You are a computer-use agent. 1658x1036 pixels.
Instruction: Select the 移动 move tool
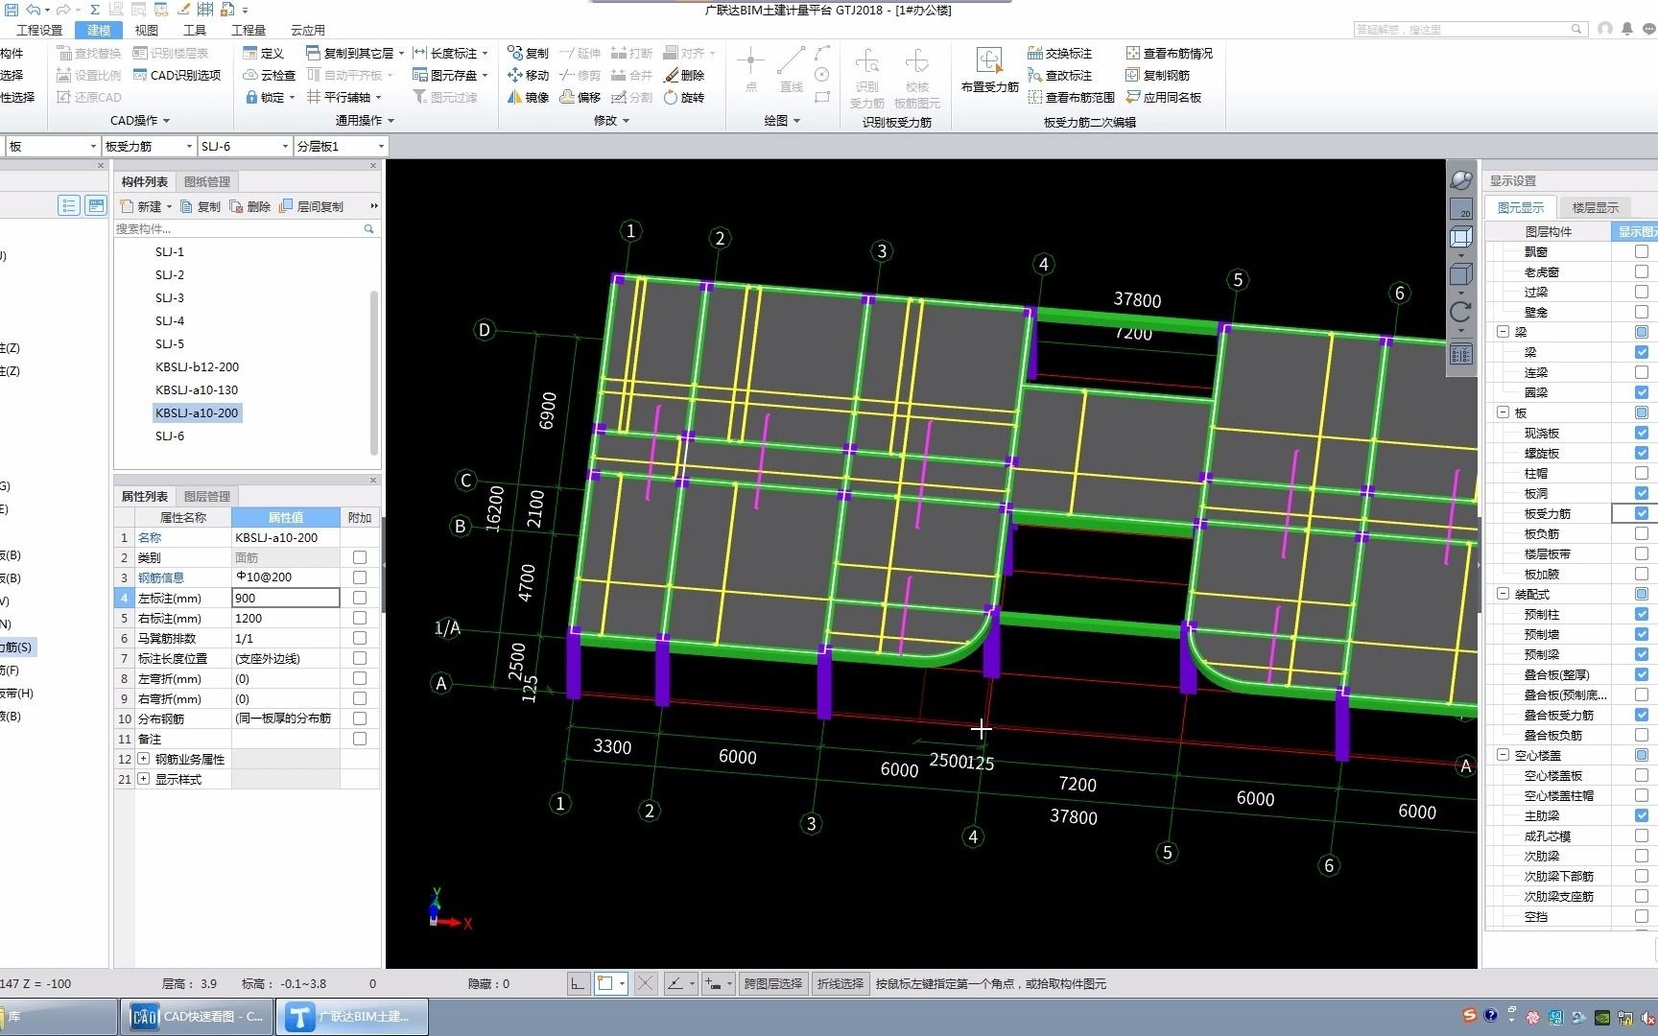point(529,75)
